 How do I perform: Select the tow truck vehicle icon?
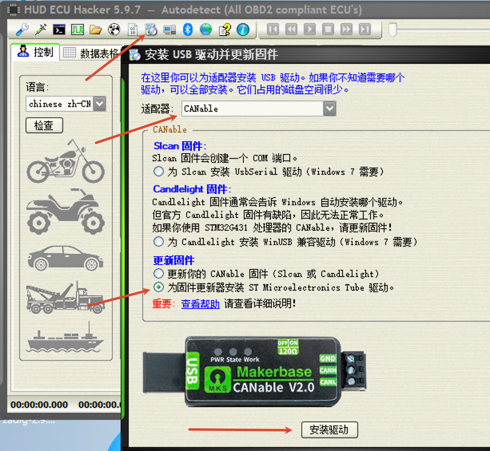[66, 297]
